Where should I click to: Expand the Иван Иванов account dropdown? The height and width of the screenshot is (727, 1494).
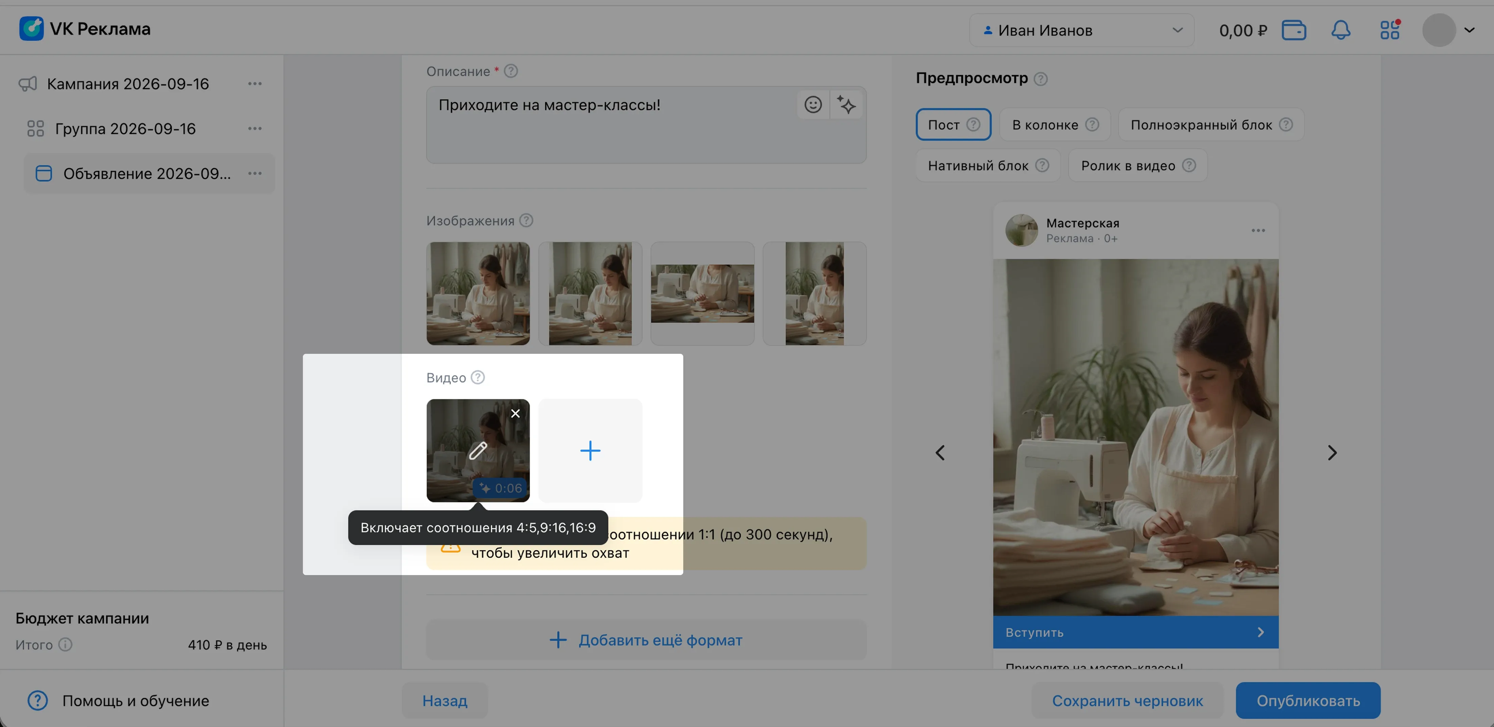[x=1082, y=30]
